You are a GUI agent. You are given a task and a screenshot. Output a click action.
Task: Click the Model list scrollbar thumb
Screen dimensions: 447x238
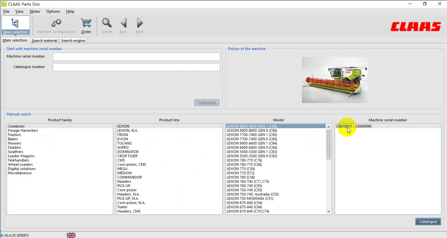click(329, 144)
